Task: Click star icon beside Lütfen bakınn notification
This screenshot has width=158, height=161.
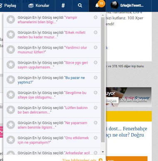Action: pyautogui.click(x=11, y=110)
